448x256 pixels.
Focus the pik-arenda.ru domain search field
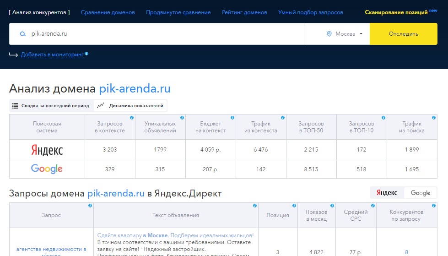[x=157, y=34]
